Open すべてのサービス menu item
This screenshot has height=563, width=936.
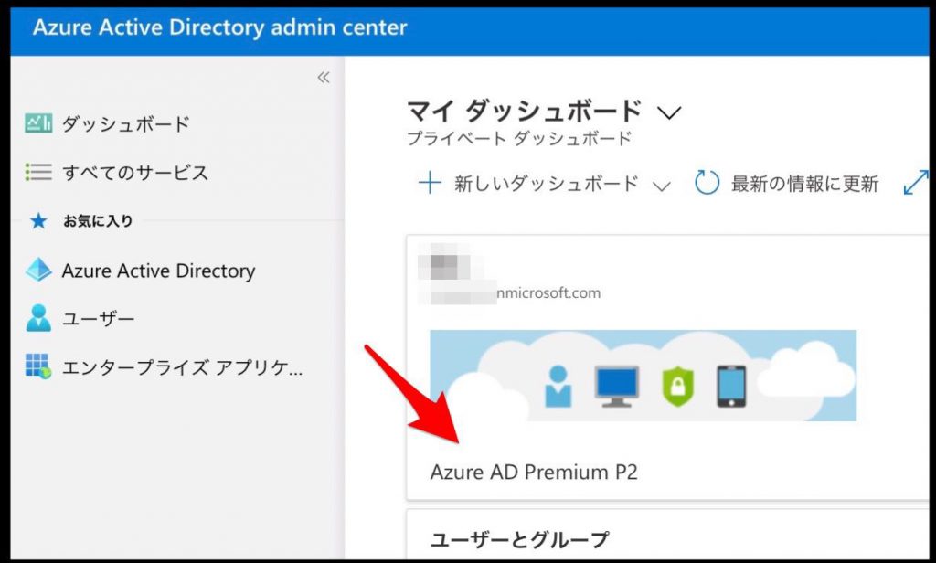coord(135,173)
